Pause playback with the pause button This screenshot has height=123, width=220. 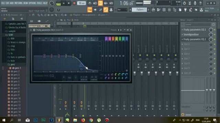coord(64,3)
